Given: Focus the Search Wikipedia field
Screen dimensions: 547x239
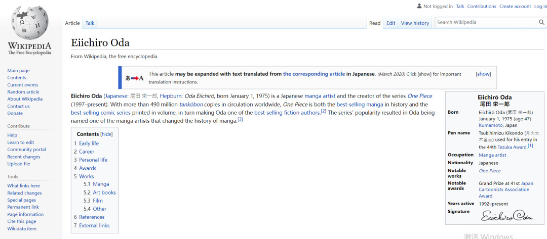Looking at the screenshot, I should click(x=487, y=22).
